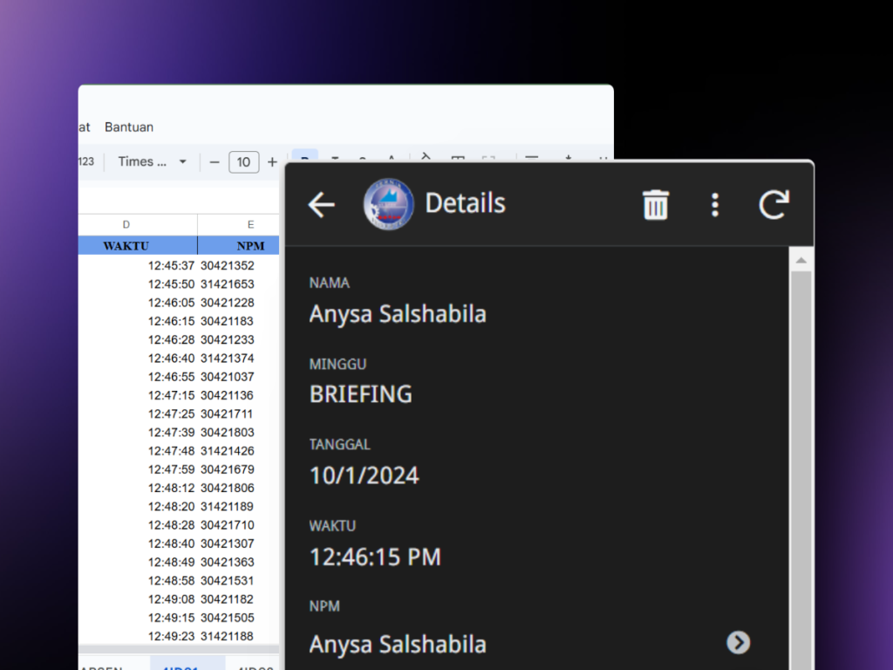Select column D header
Image resolution: width=893 pixels, height=670 pixels.
point(126,224)
